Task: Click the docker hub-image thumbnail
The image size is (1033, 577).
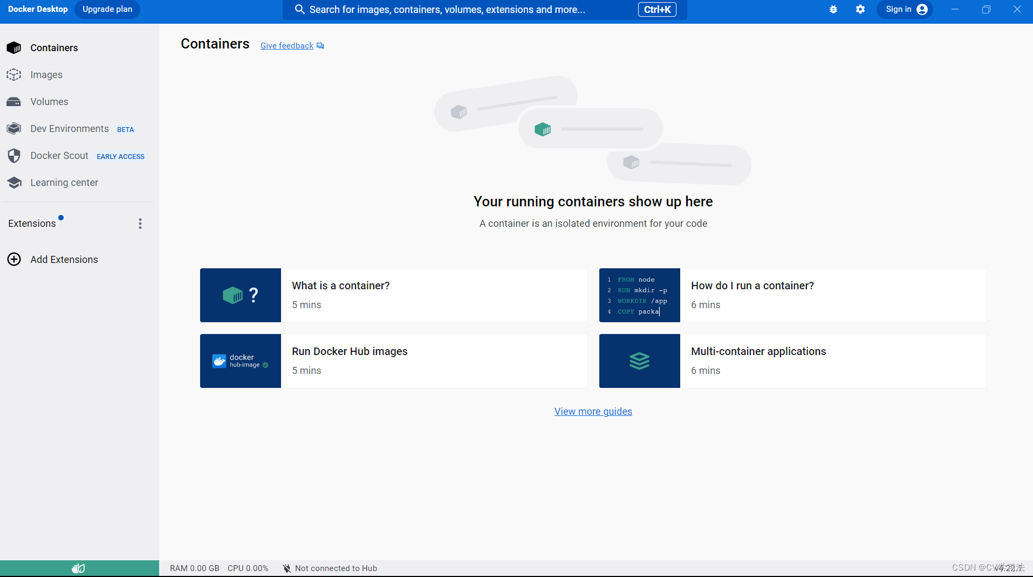Action: coord(241,361)
